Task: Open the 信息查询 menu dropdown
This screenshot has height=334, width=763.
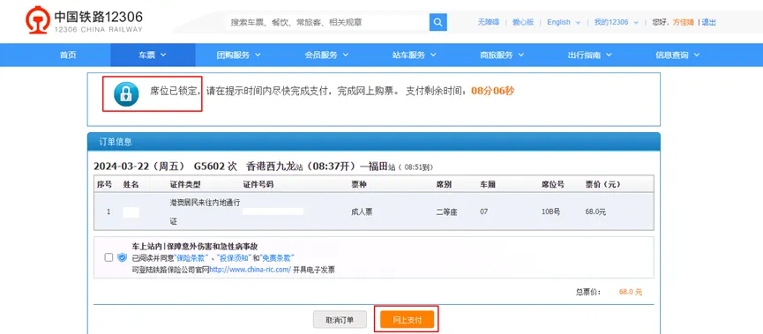Action: coord(677,55)
